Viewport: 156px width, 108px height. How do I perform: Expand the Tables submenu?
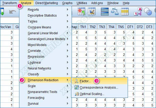point(45,21)
